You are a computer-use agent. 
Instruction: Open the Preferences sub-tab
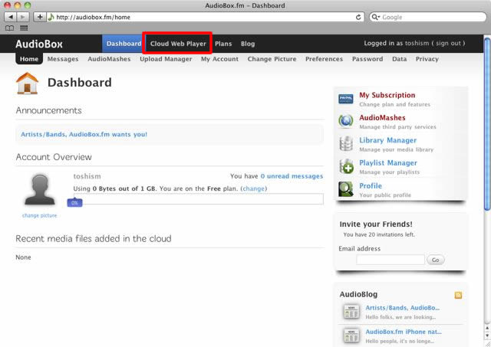point(324,59)
